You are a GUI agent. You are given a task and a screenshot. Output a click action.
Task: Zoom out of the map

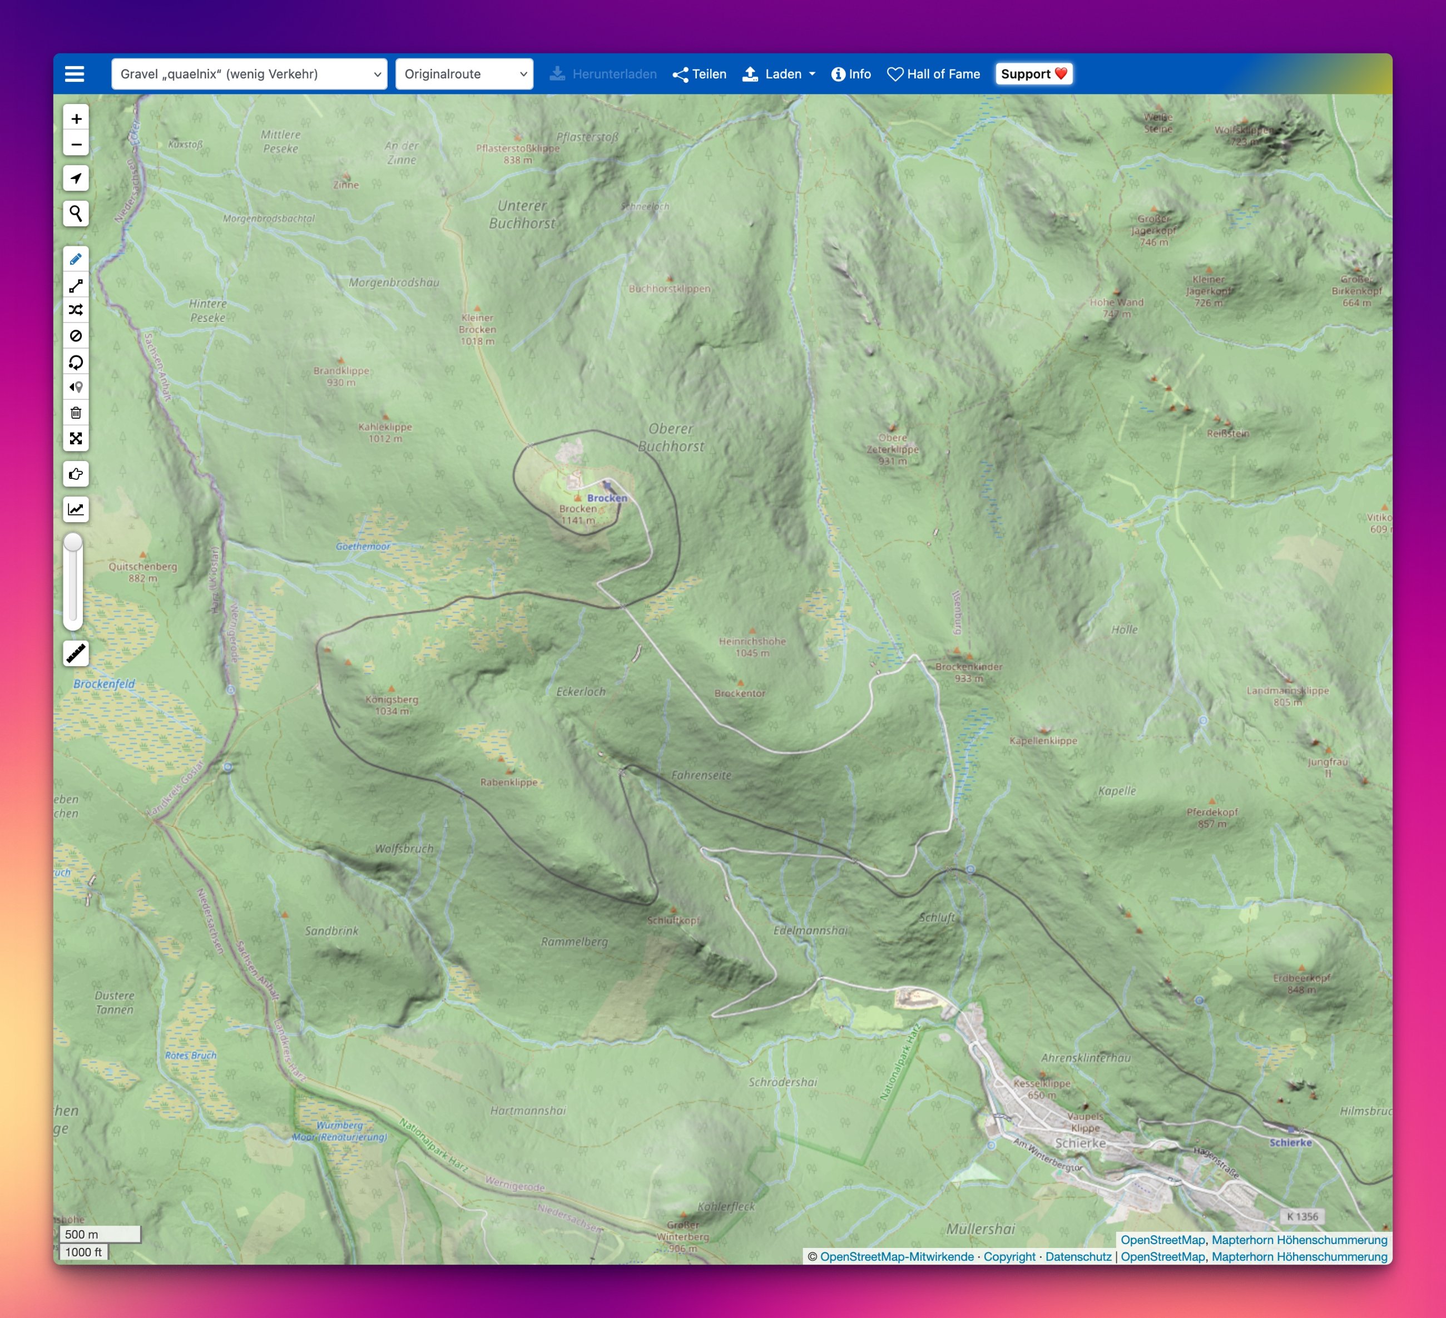(x=76, y=144)
